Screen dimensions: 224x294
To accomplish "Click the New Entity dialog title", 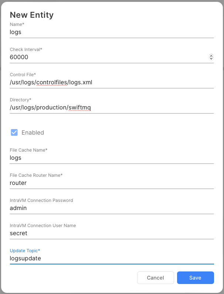I will tap(32, 15).
